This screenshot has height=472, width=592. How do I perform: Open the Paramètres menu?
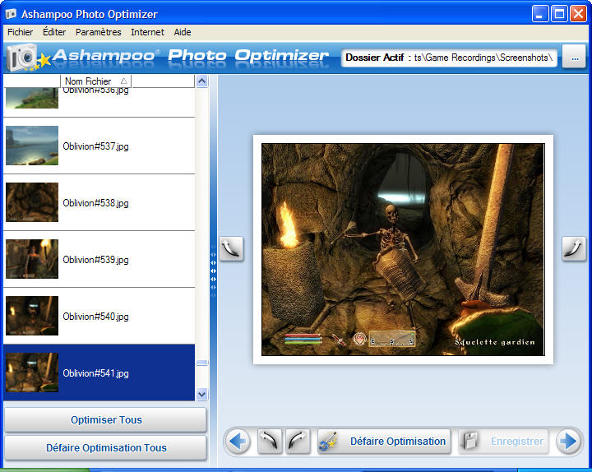(x=98, y=32)
